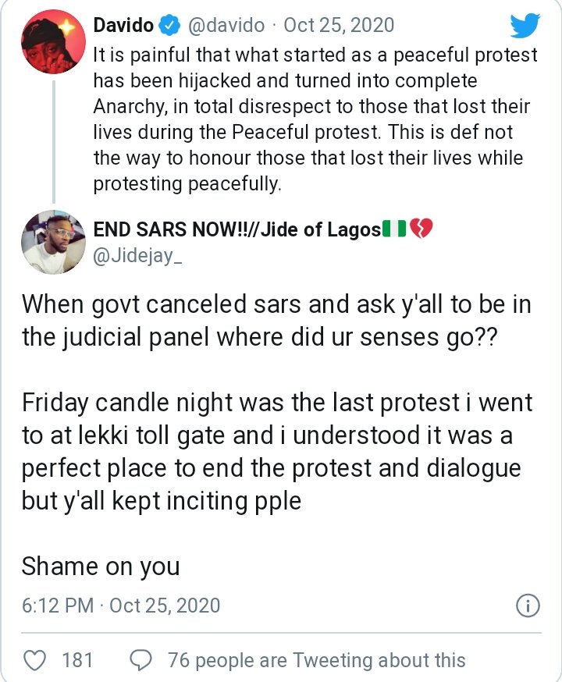
Task: Open Jide of Lagos profile picture
Action: pyautogui.click(x=54, y=243)
